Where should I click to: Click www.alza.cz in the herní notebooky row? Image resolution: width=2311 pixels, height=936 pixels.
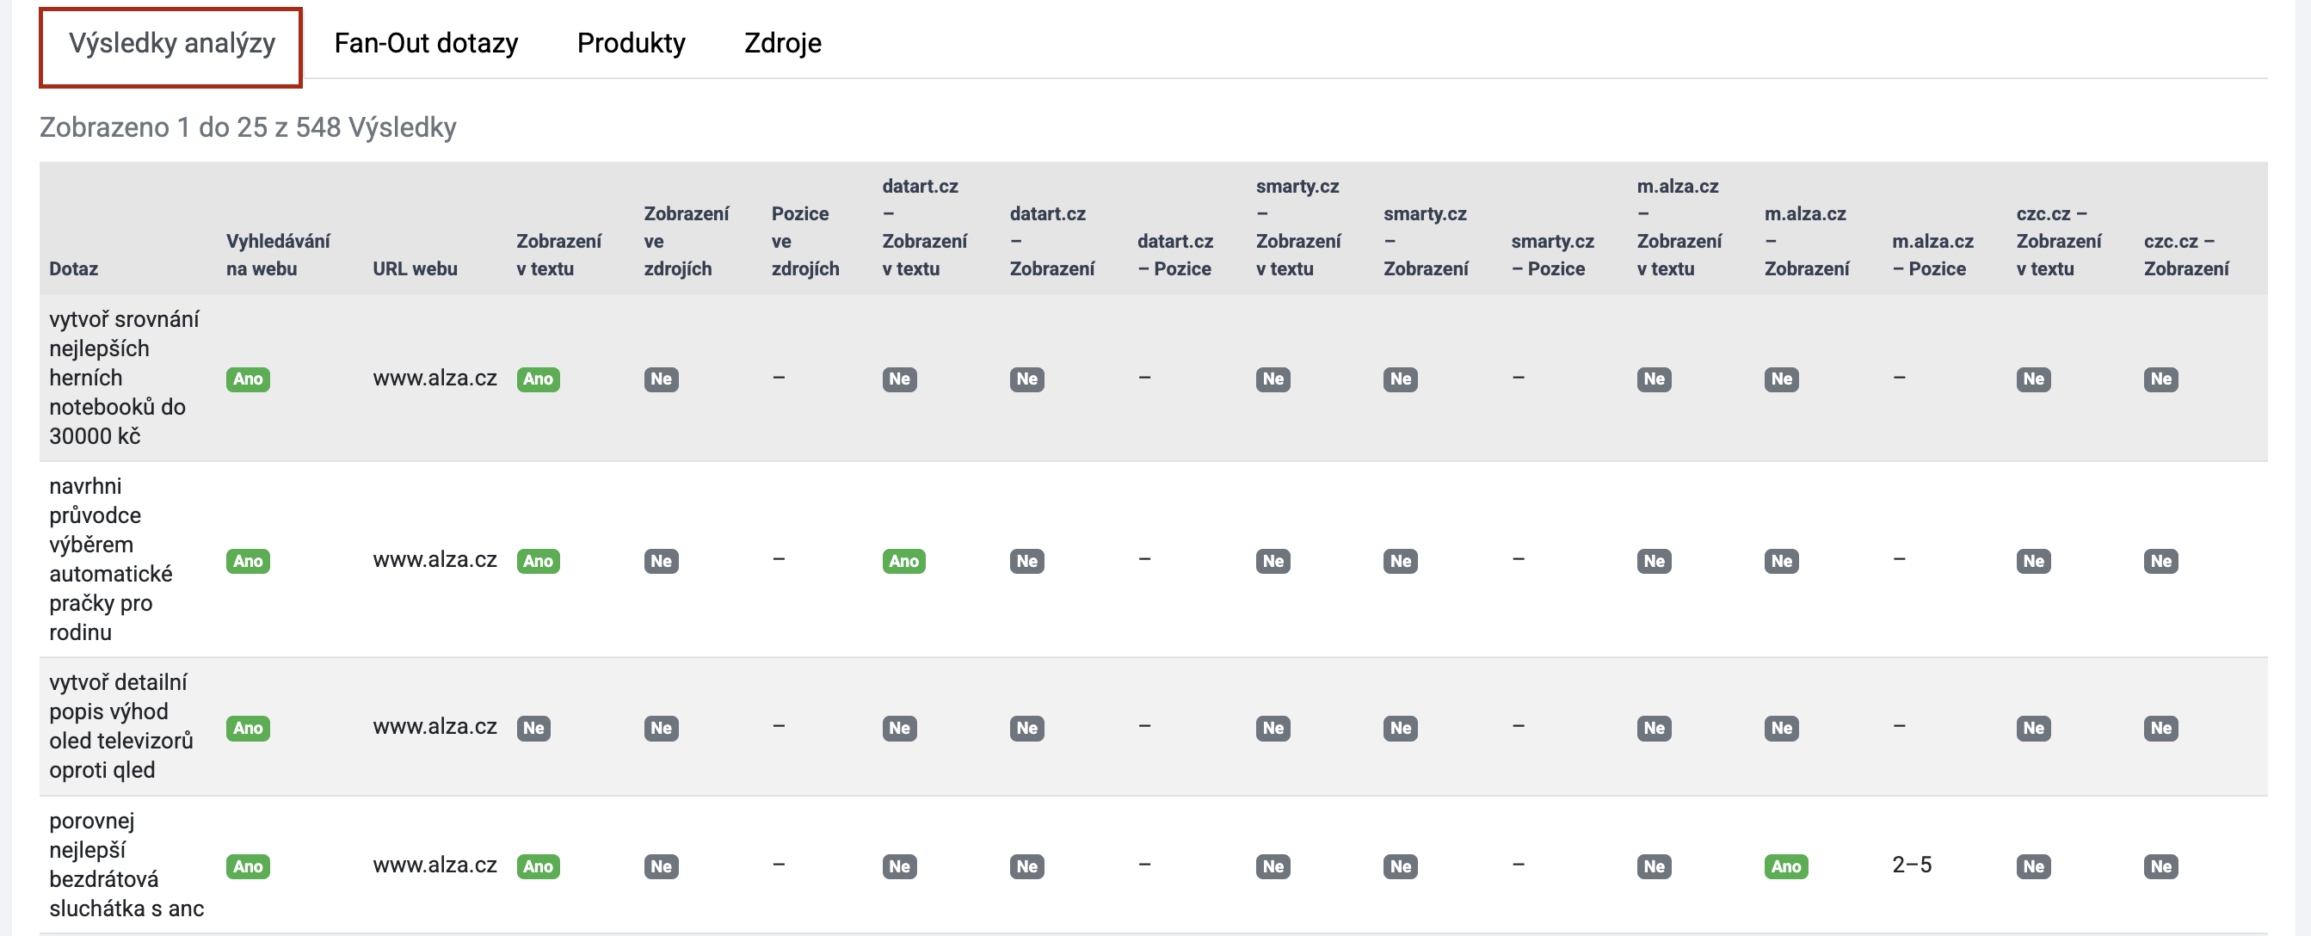point(434,378)
